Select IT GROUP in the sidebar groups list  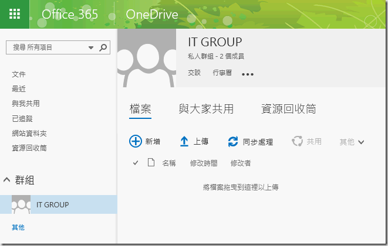(x=52, y=204)
